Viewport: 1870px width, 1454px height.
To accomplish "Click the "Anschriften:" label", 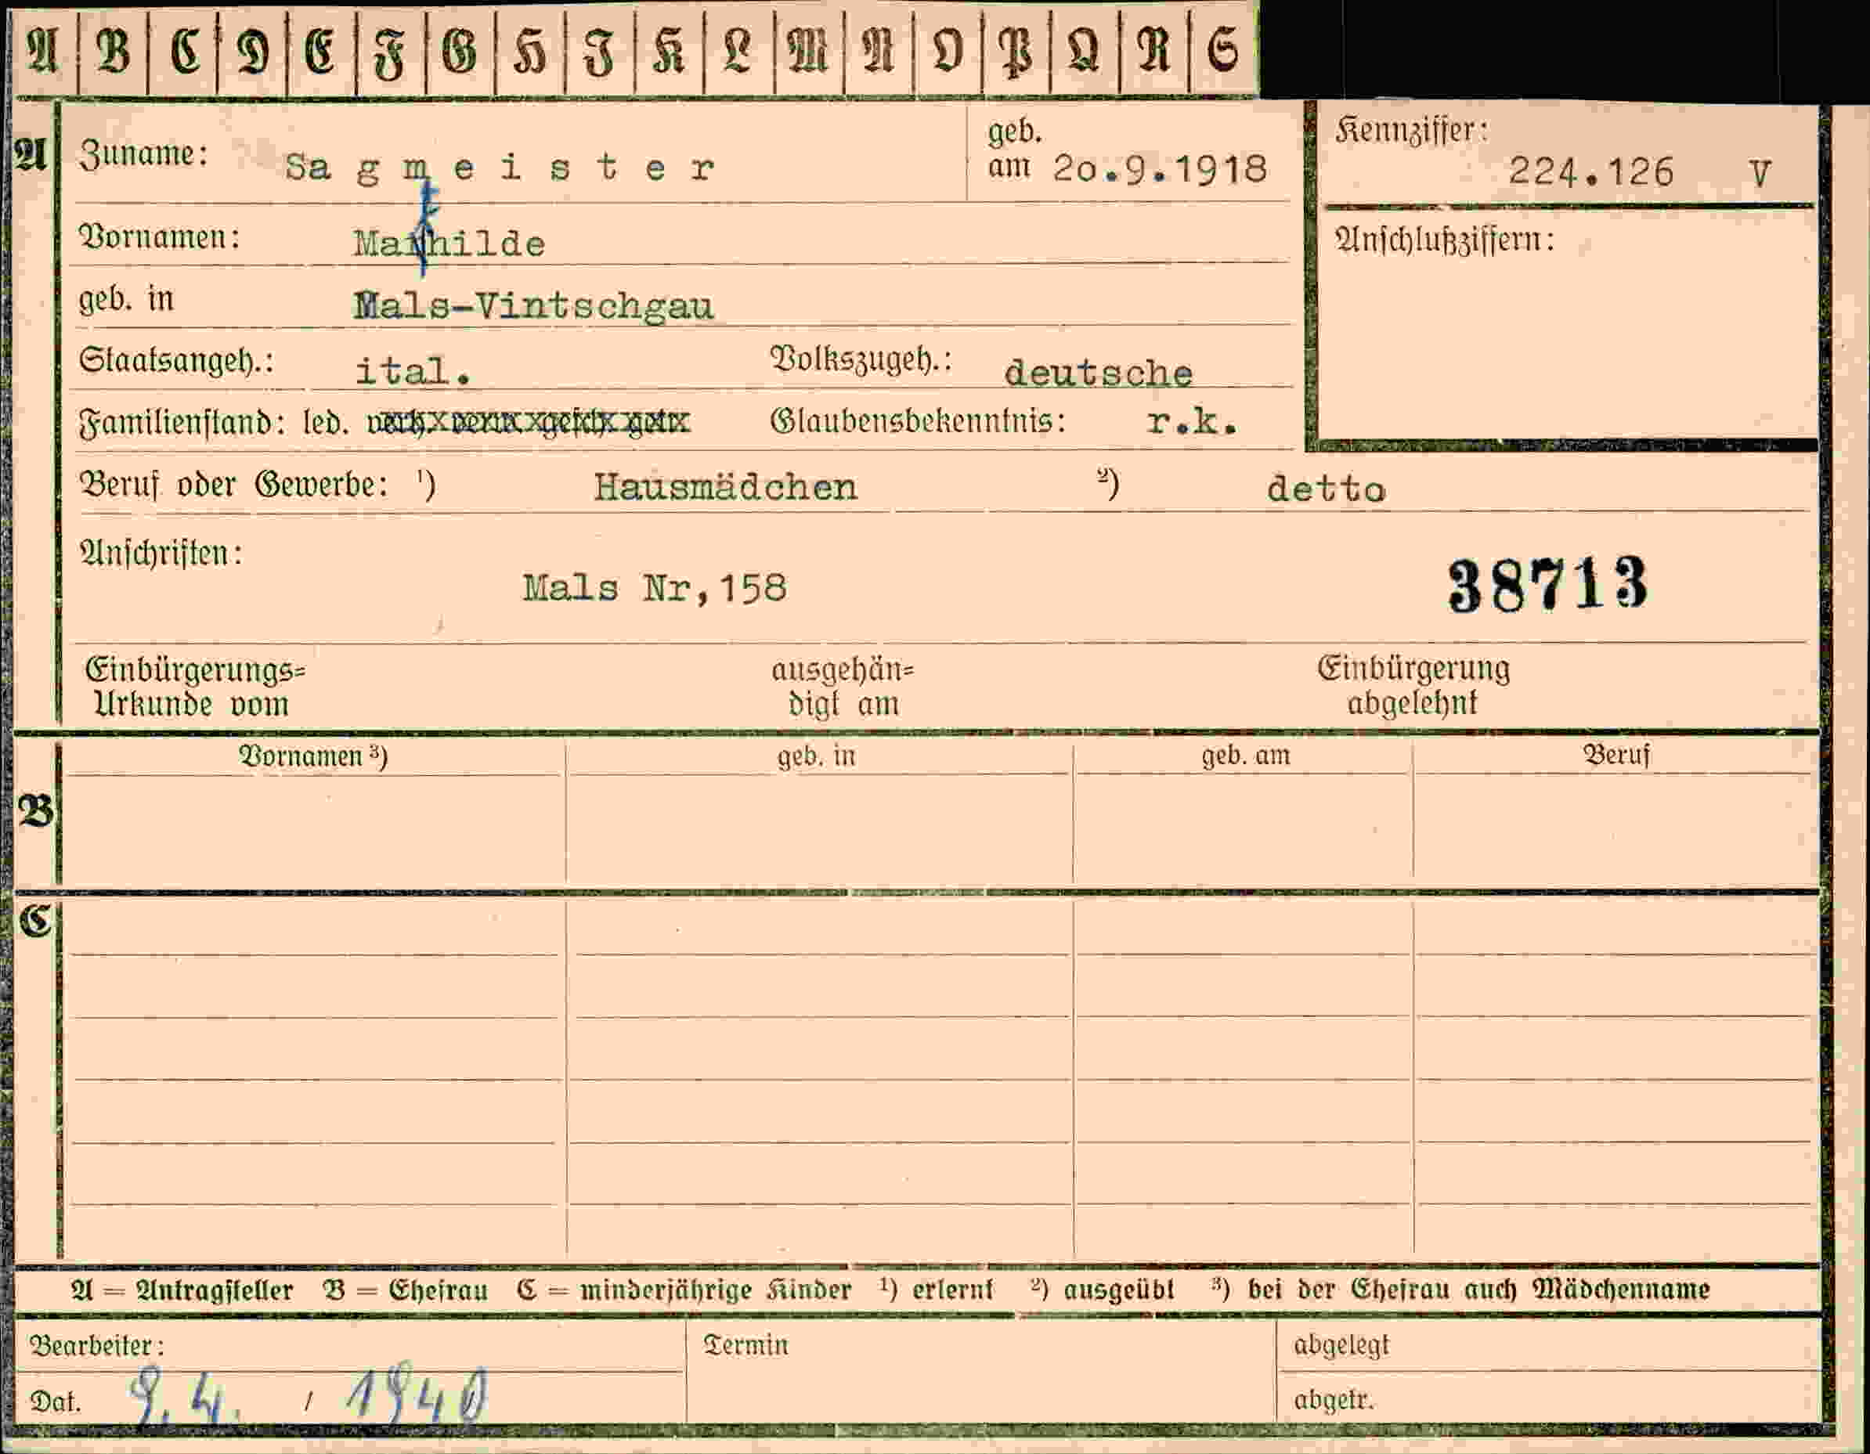I will click(161, 553).
